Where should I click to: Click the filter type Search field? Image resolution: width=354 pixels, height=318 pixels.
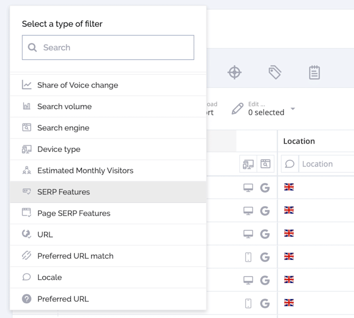click(x=114, y=47)
